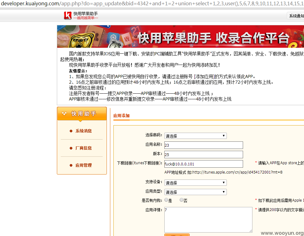Viewport: 304px width, 236px height.
Task: Expand the 支持设备 dropdown
Action: click(x=196, y=183)
